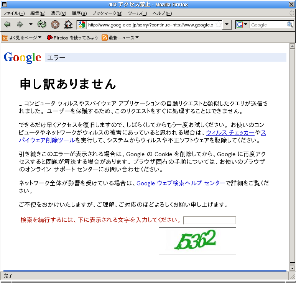The image size is (296, 283).
Task: Follow the スパイウェア削除ツール link
Action: point(47,140)
